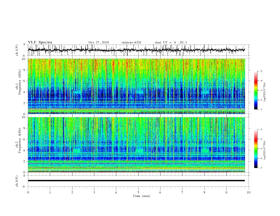This screenshot has width=280, height=216.
Task: Click the 'ch.3(V)' axis label
Action: [x=17, y=181]
